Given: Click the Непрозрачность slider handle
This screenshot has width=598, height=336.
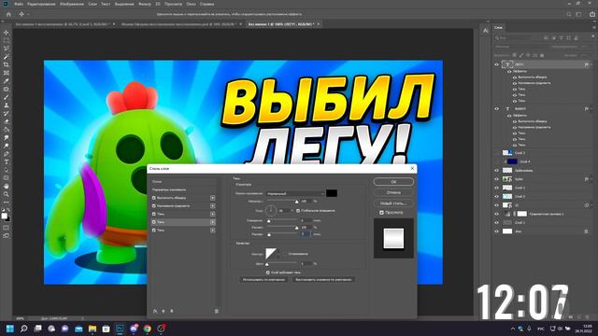Looking at the screenshot, I should click(x=297, y=202).
